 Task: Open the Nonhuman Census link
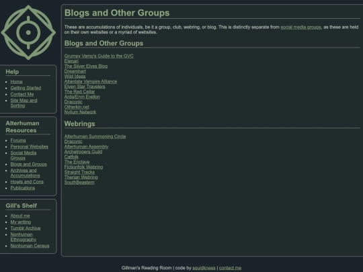click(x=30, y=246)
